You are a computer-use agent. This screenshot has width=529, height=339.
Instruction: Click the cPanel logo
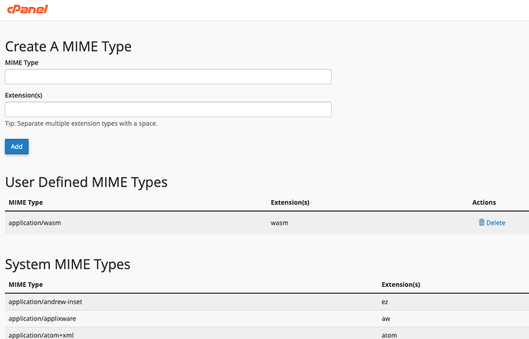pyautogui.click(x=28, y=9)
